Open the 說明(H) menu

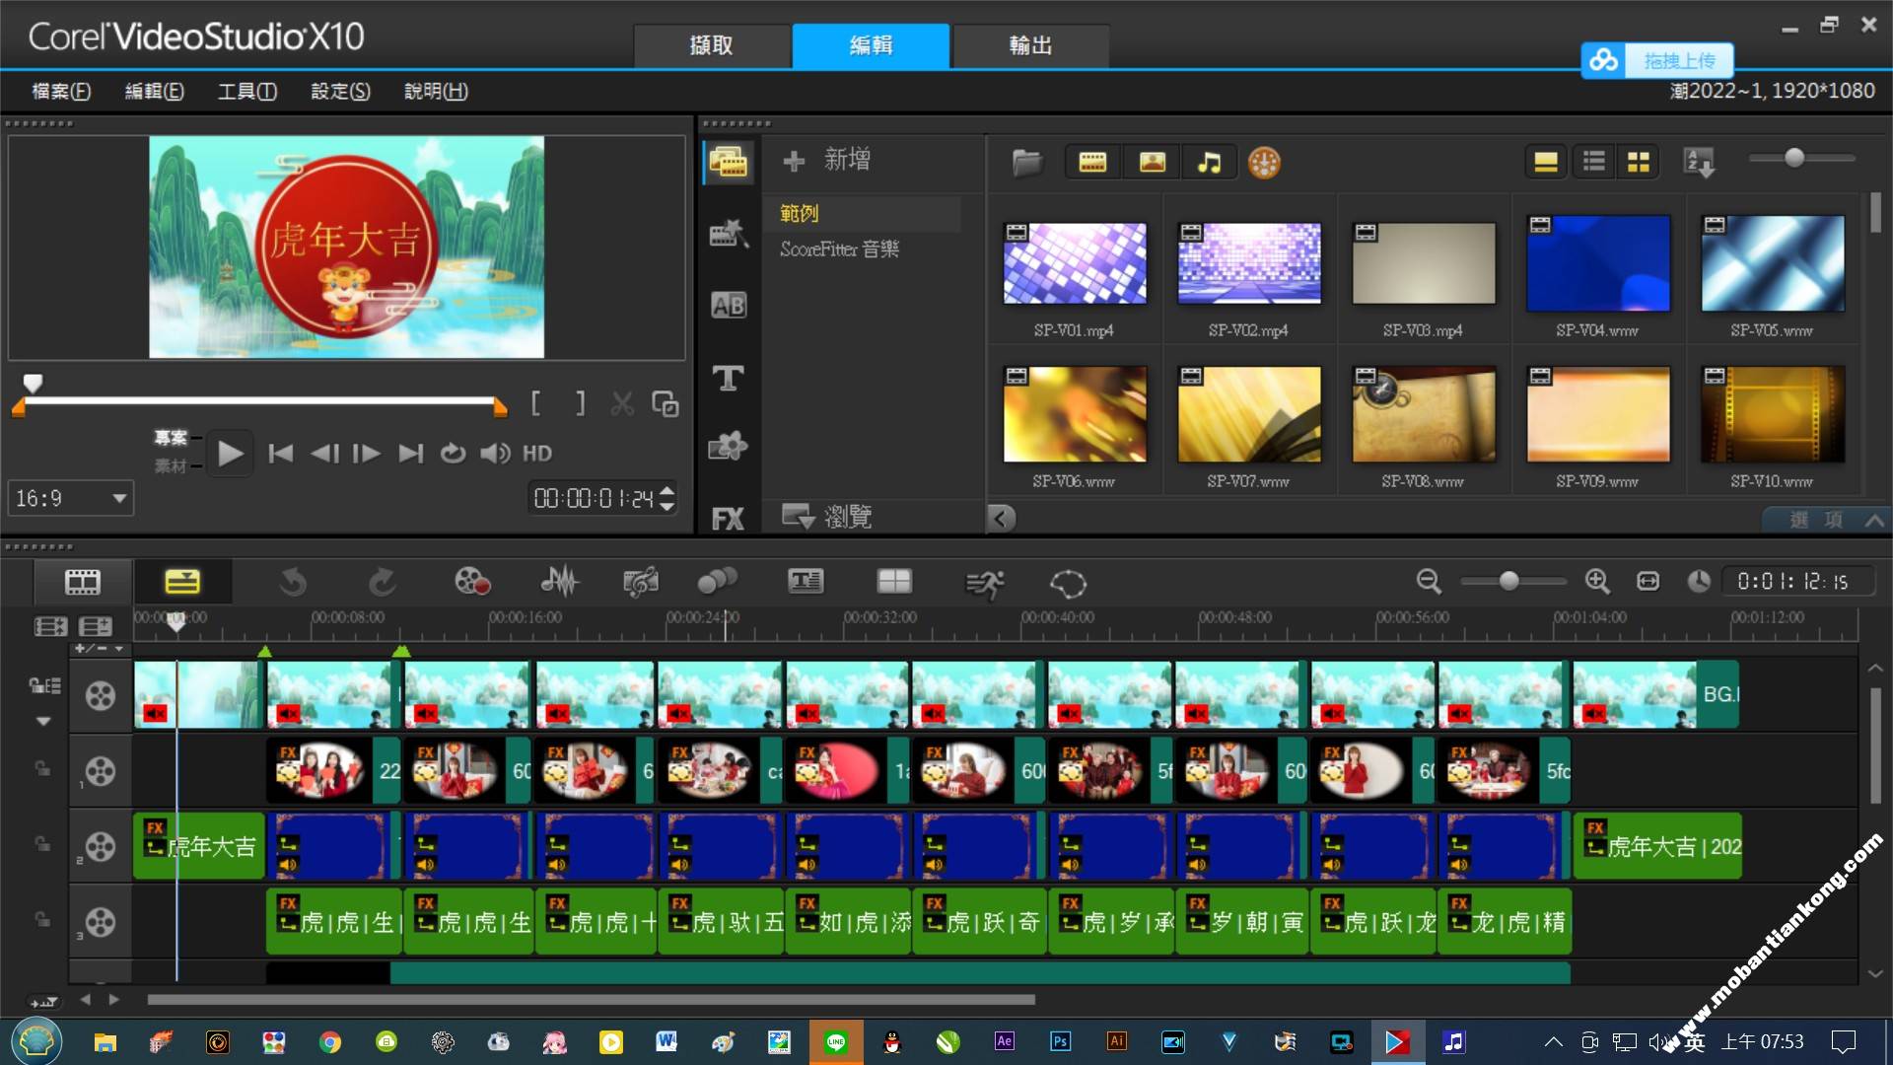tap(436, 91)
